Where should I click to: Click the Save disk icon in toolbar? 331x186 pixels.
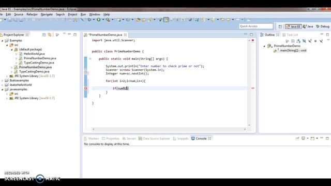click(10, 20)
